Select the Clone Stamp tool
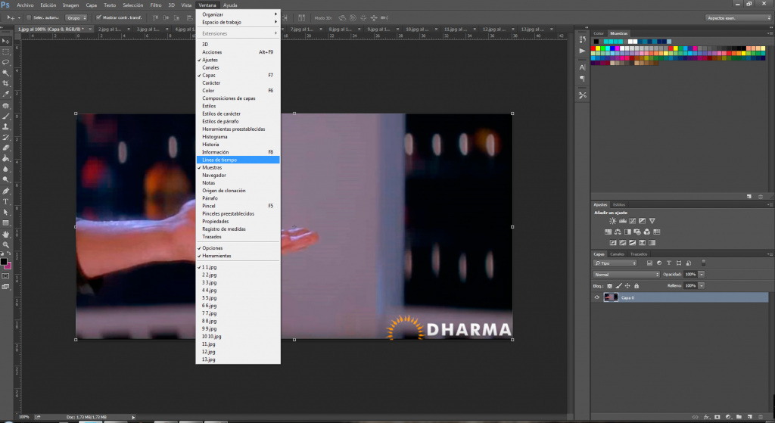This screenshot has height=423, width=775. click(x=6, y=127)
